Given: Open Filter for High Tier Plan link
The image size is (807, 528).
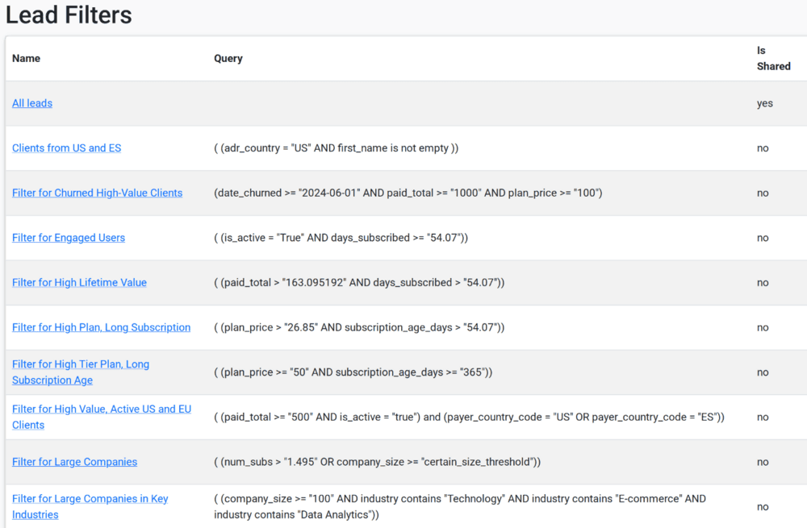Looking at the screenshot, I should point(81,364).
